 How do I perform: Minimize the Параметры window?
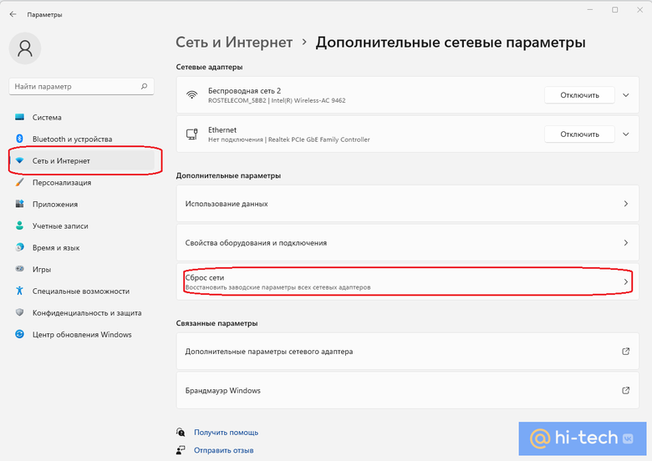tap(590, 9)
